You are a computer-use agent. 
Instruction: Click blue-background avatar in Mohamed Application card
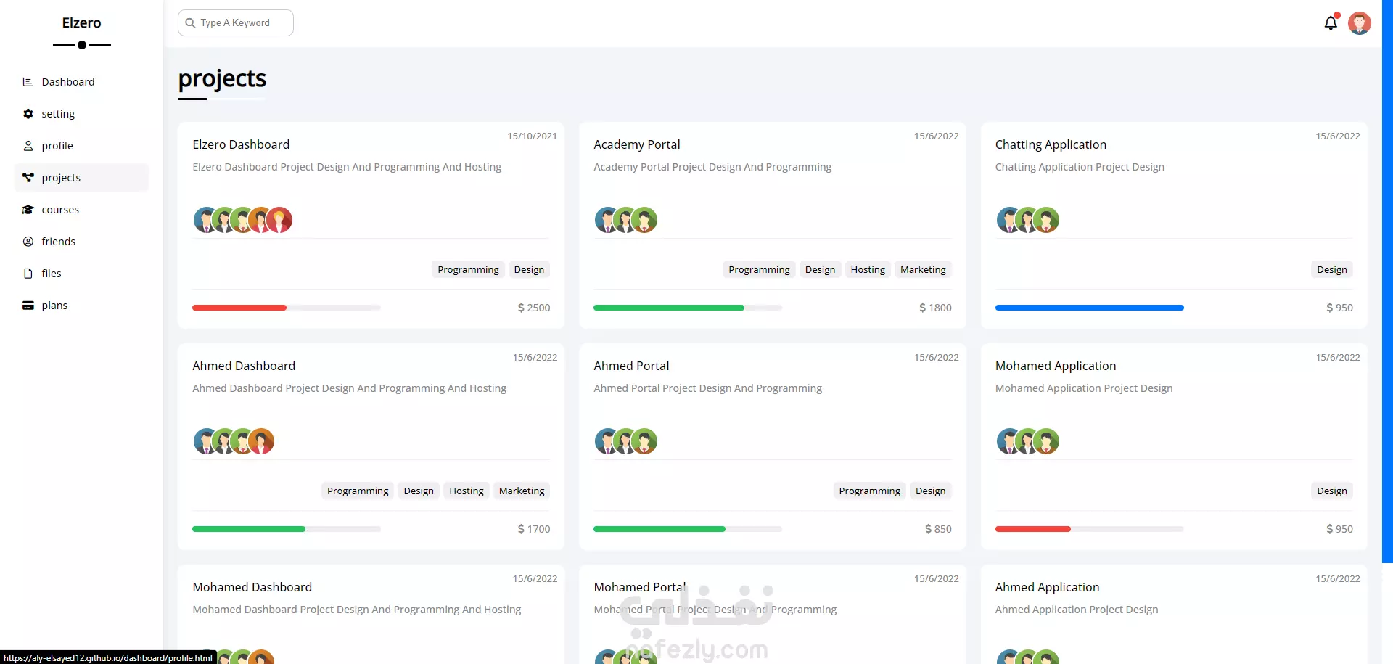tap(1009, 441)
